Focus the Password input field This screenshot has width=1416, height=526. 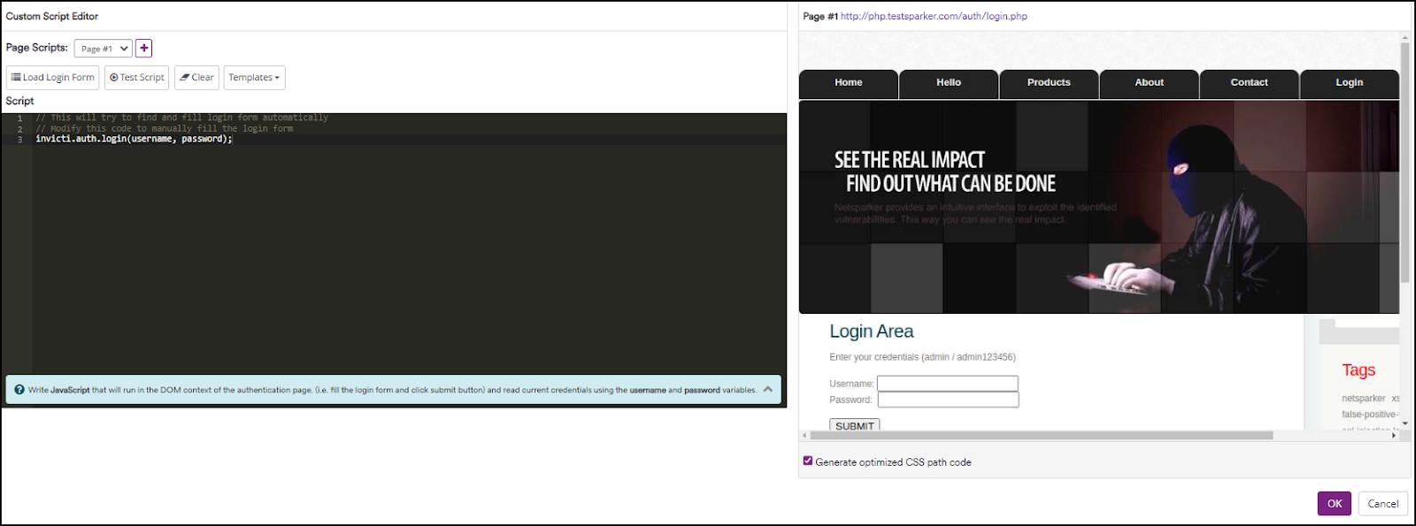948,400
